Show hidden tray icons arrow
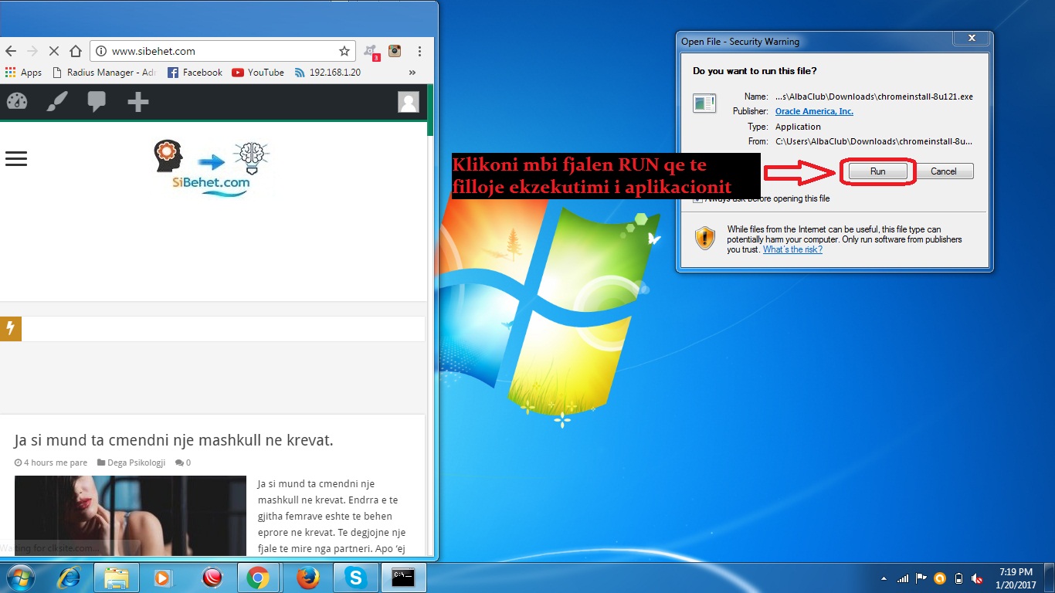The image size is (1055, 593). click(884, 578)
